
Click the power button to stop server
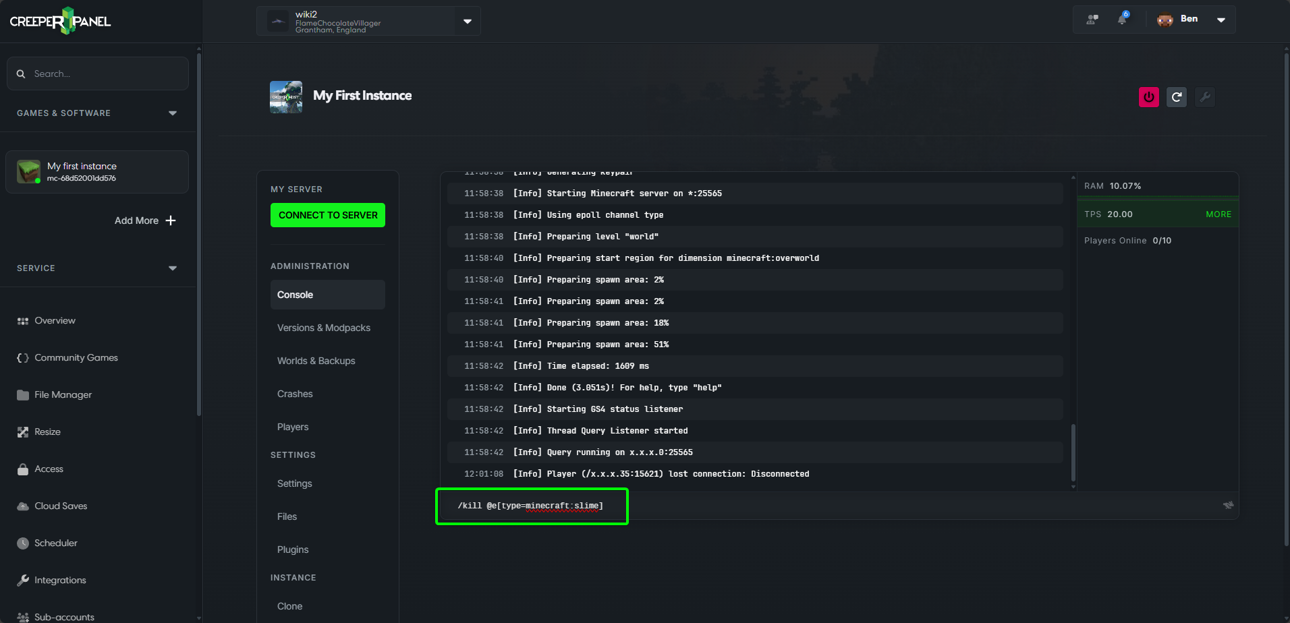point(1148,96)
